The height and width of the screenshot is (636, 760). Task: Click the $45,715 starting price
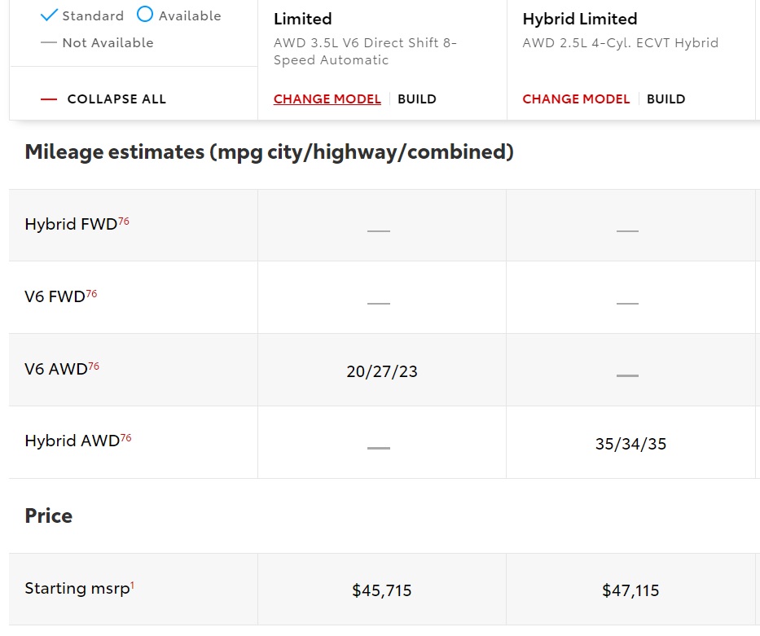point(381,590)
